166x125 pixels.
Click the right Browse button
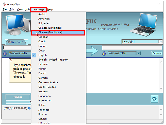coord(157,53)
